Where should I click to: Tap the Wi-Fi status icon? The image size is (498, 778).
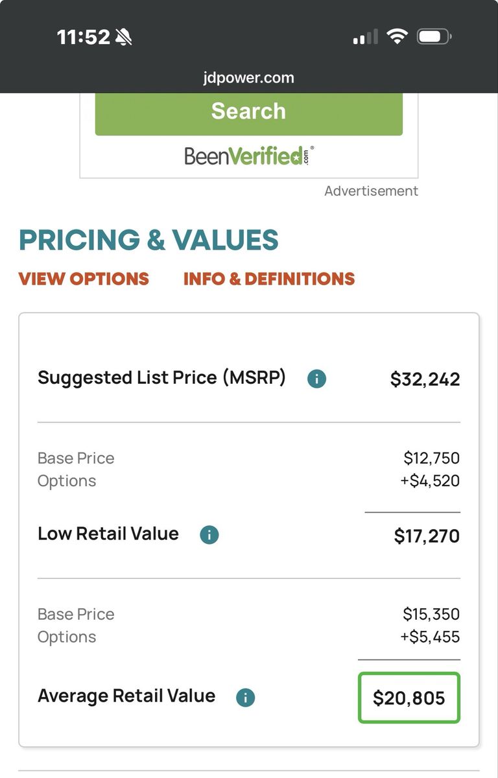(x=396, y=37)
